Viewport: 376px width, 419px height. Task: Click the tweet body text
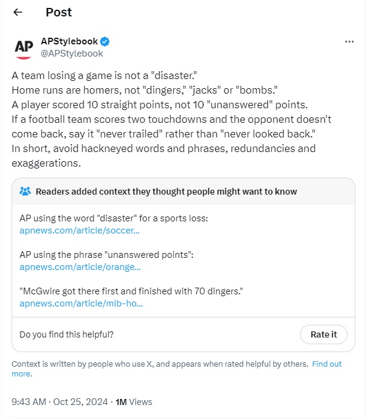pos(164,119)
